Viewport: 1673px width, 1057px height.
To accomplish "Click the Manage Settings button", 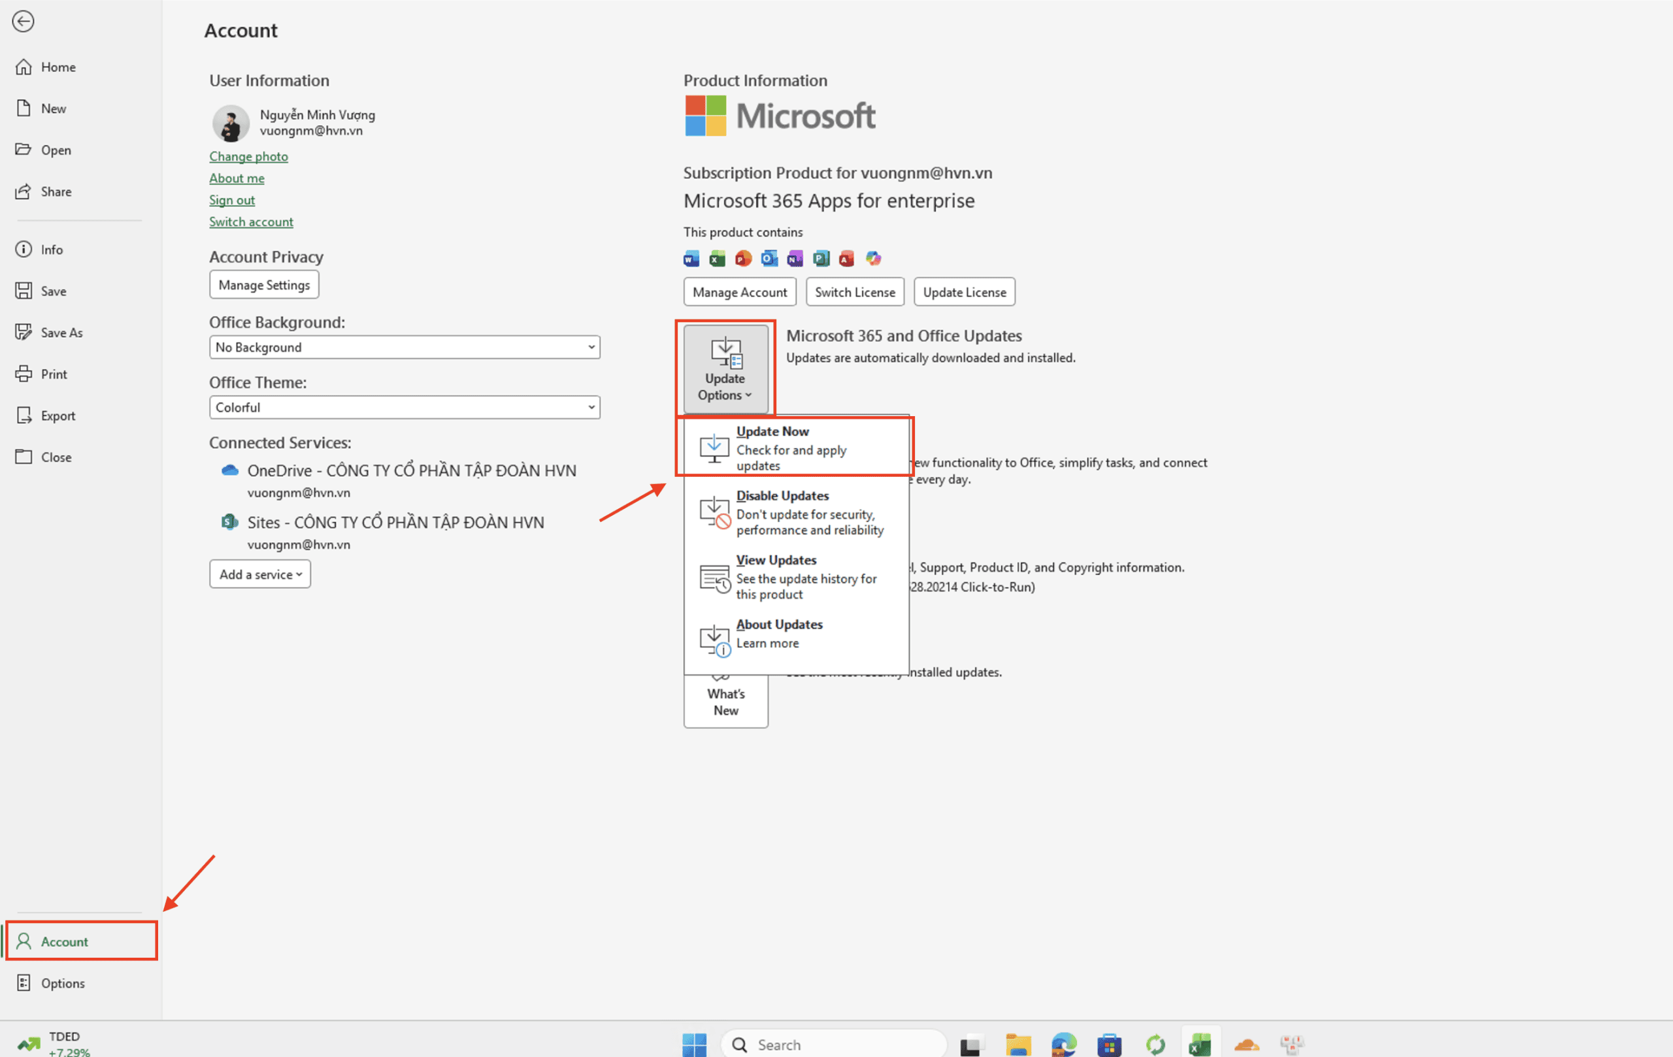I will (264, 285).
